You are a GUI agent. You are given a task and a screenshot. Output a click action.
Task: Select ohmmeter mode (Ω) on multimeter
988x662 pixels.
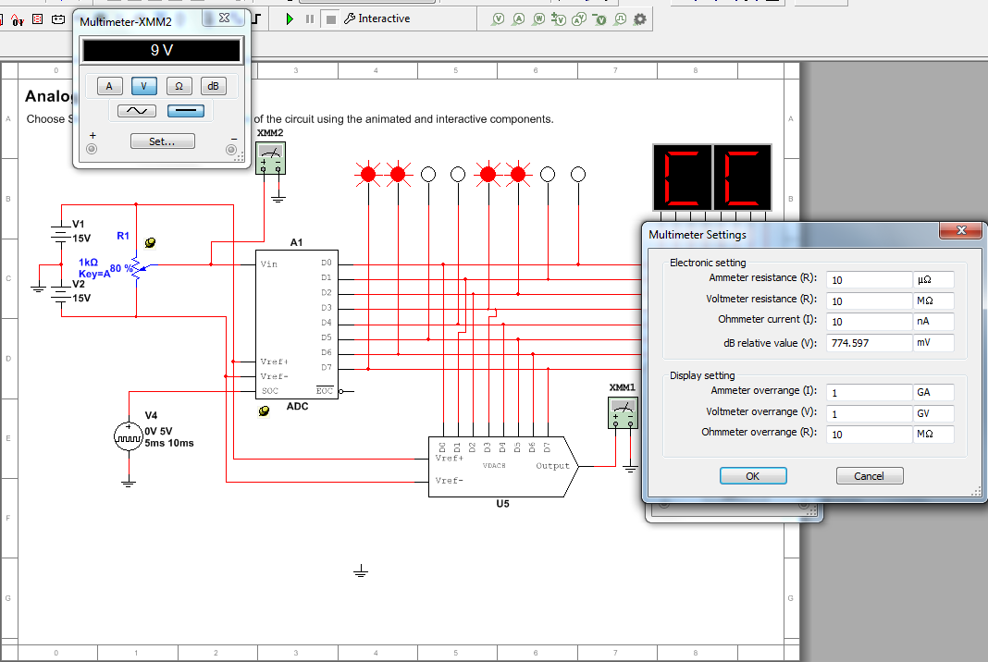[179, 86]
